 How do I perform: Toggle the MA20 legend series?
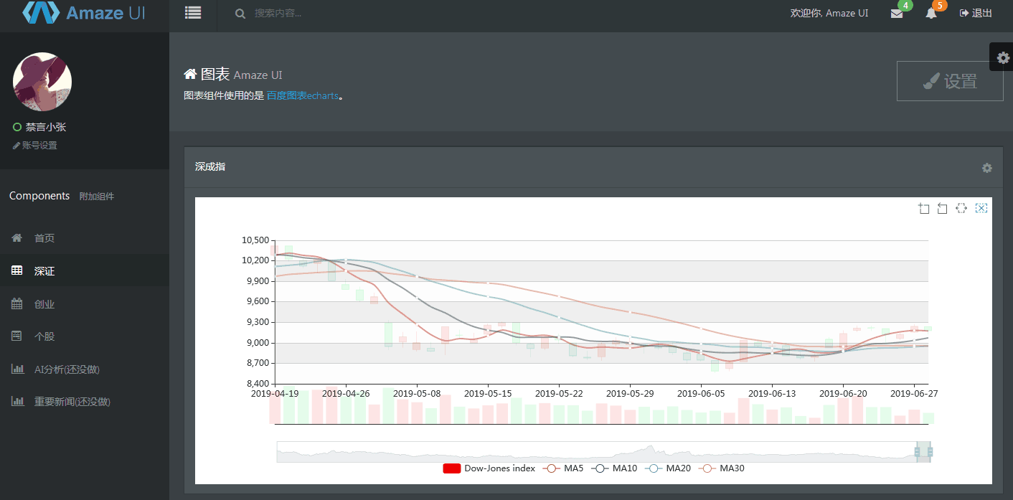pos(668,468)
